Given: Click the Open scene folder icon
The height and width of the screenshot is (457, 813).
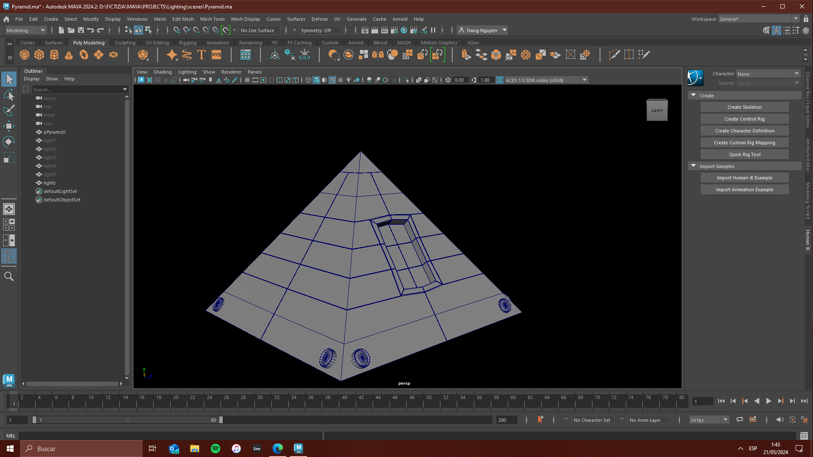Looking at the screenshot, I should 71,30.
